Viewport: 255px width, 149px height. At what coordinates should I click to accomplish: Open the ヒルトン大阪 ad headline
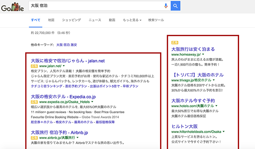(184, 126)
